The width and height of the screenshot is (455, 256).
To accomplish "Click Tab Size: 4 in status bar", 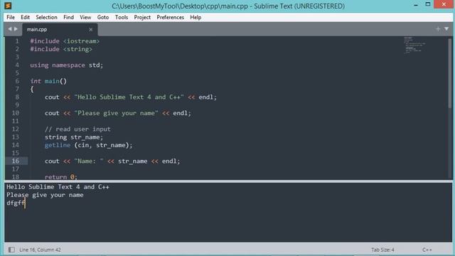I will point(382,250).
